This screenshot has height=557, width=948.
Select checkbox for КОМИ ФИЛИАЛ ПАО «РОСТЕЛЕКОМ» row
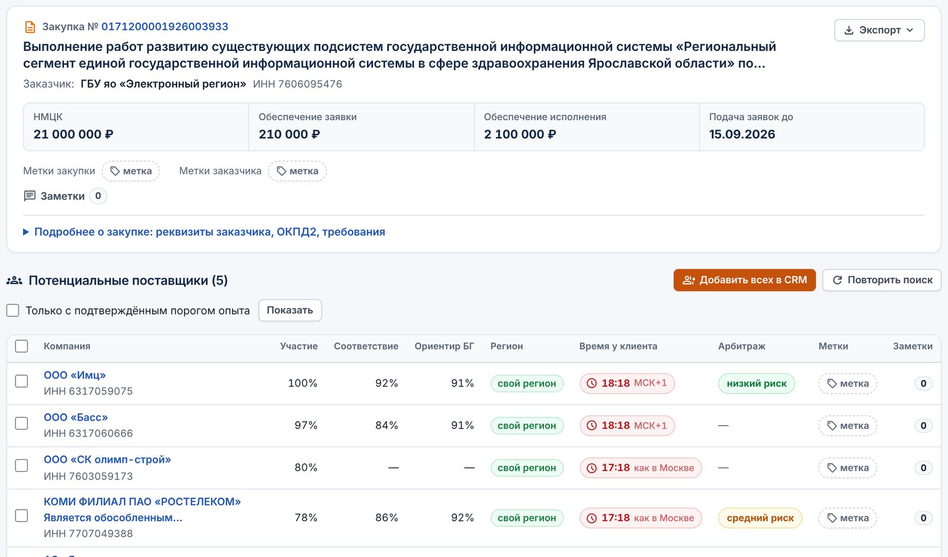pyautogui.click(x=21, y=516)
